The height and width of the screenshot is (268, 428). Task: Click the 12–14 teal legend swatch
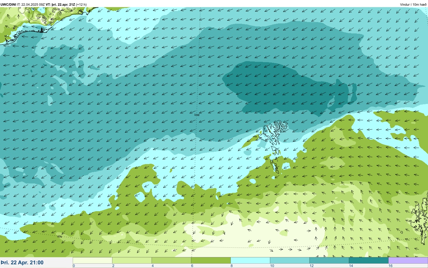(329, 260)
